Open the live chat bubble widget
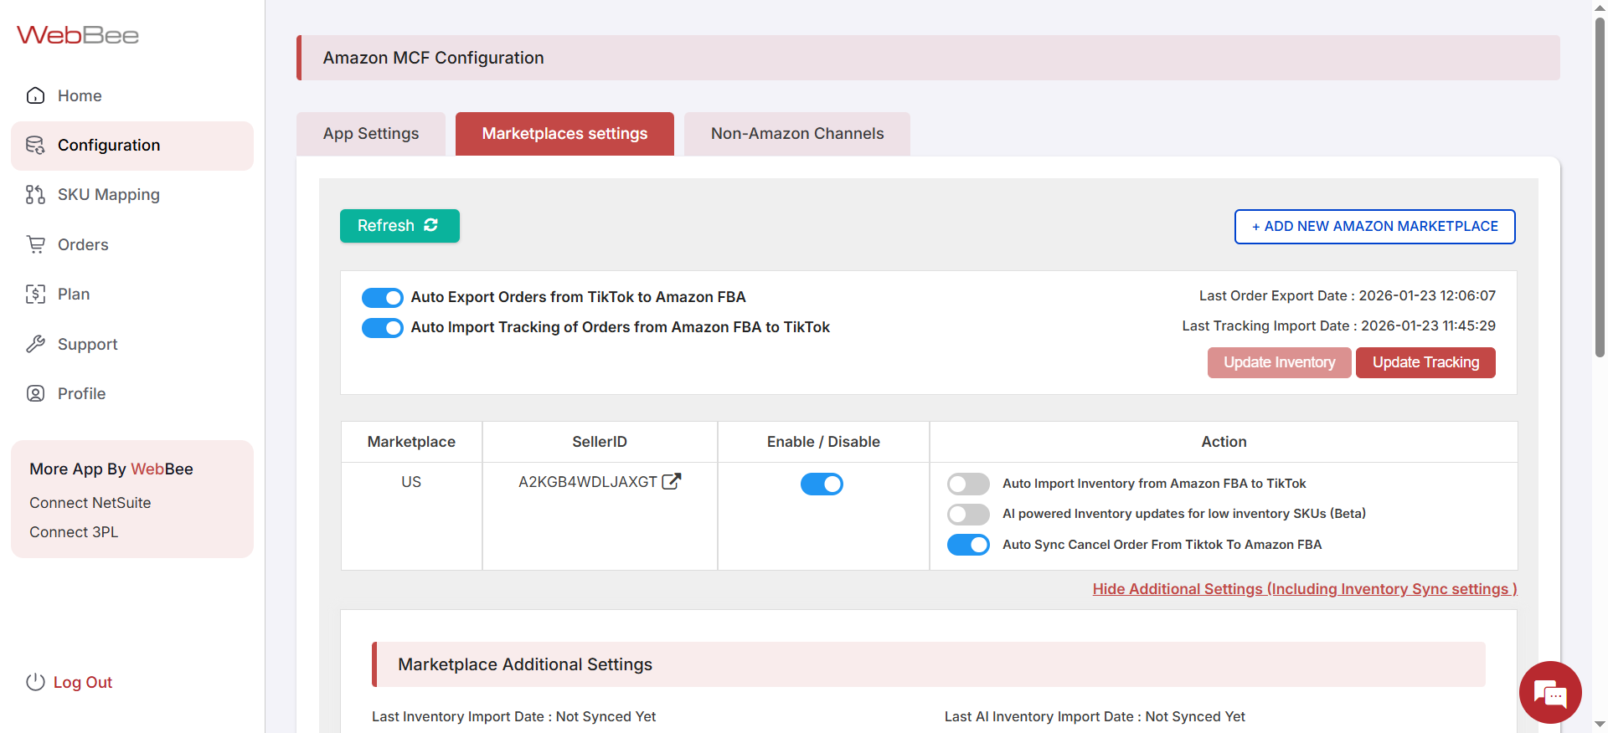Viewport: 1608px width, 733px height. coord(1549,692)
